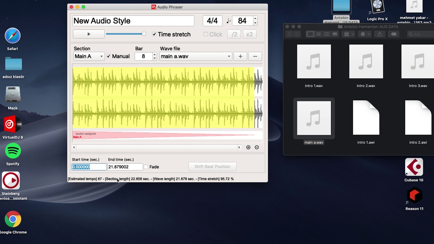Launch Google Chrome from desktop

13,219
